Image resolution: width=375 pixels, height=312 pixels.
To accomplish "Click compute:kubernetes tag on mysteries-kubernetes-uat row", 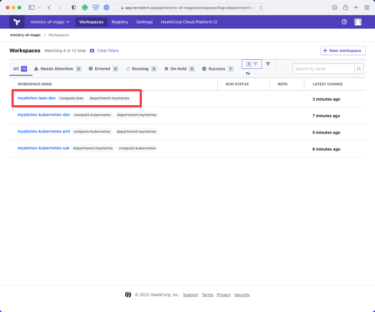I will coord(137,148).
